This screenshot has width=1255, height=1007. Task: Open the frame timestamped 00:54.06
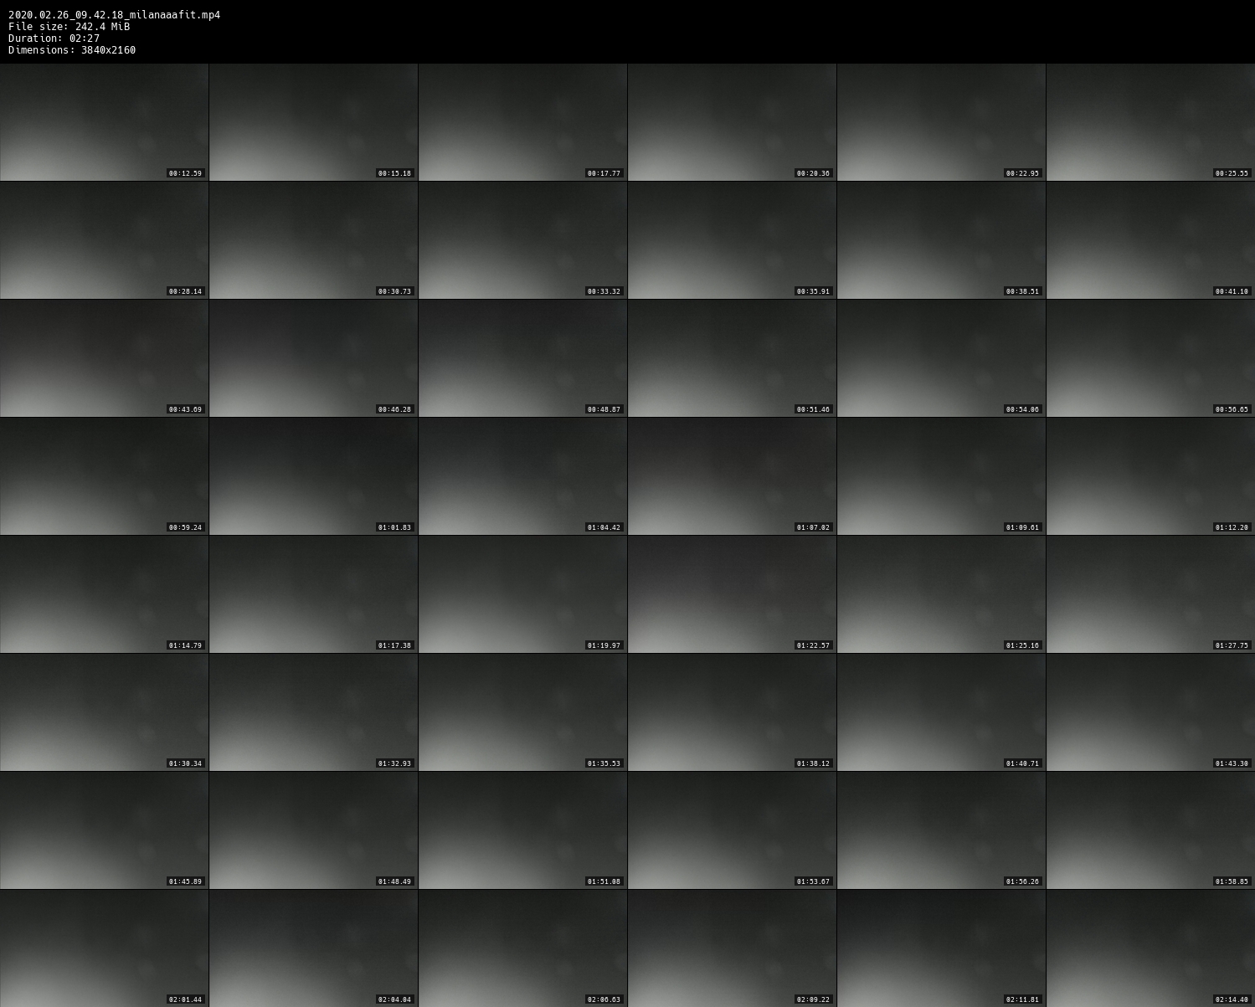[941, 358]
